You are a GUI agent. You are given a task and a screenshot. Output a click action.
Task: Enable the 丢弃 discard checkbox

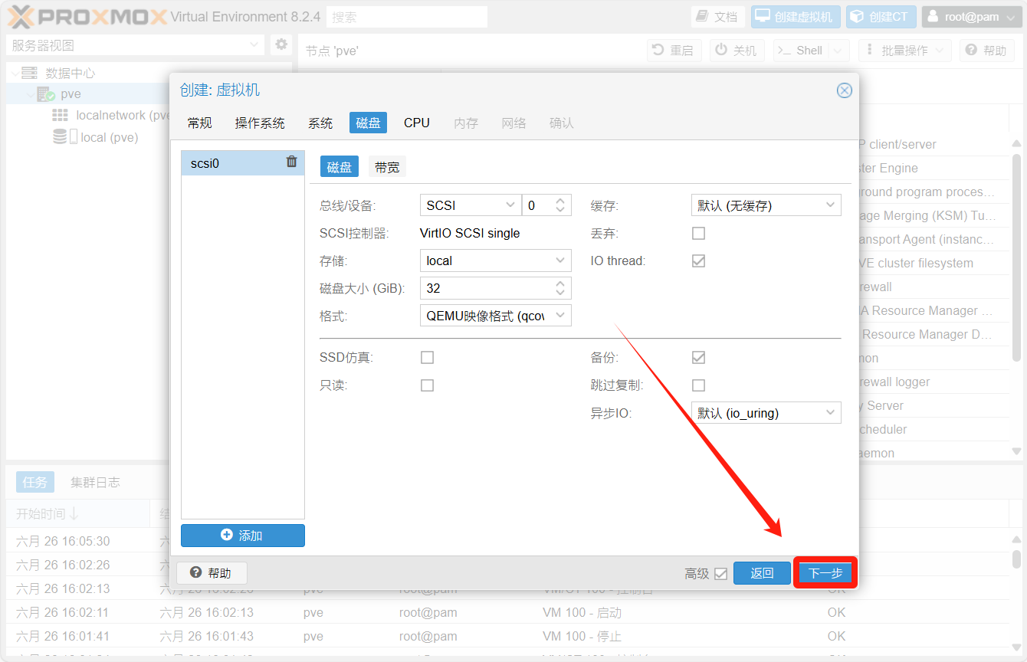(x=698, y=234)
